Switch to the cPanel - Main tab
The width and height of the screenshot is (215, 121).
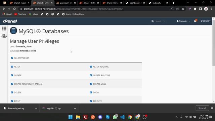[x=20, y=3]
